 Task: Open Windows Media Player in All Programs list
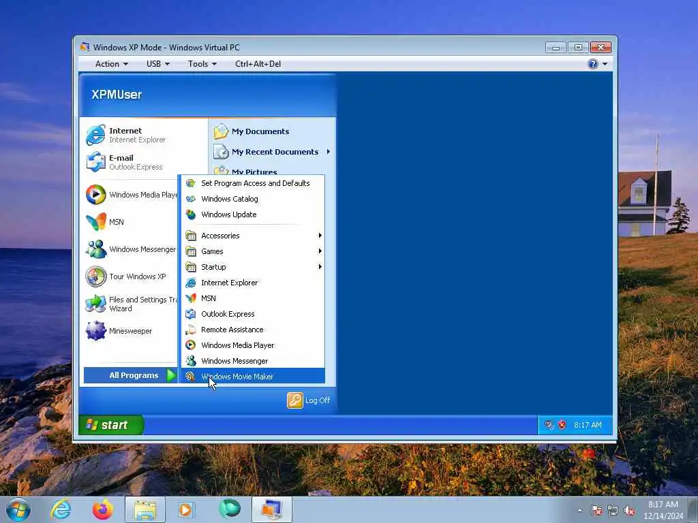click(x=252, y=345)
